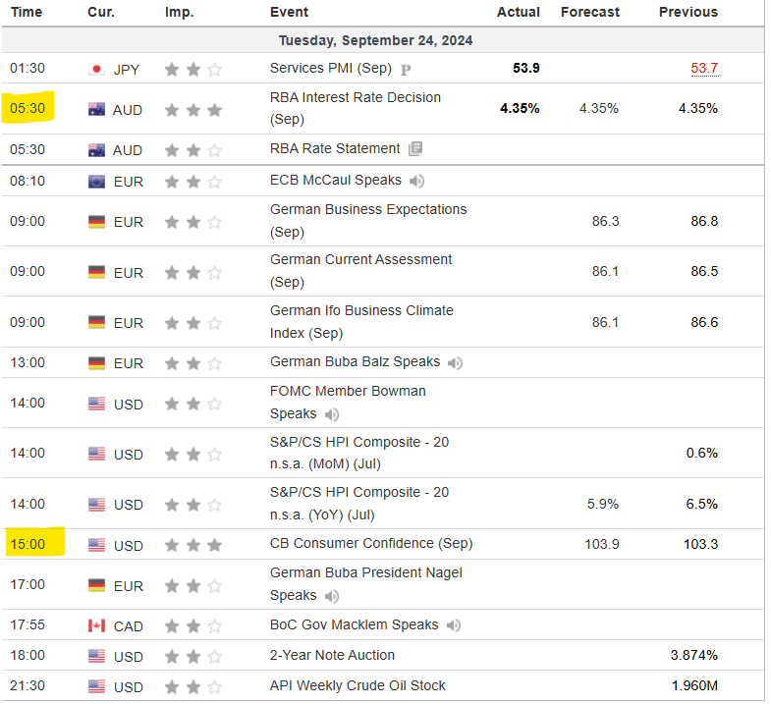Click the Australia flag in RBA Interest Rate row

coord(96,109)
